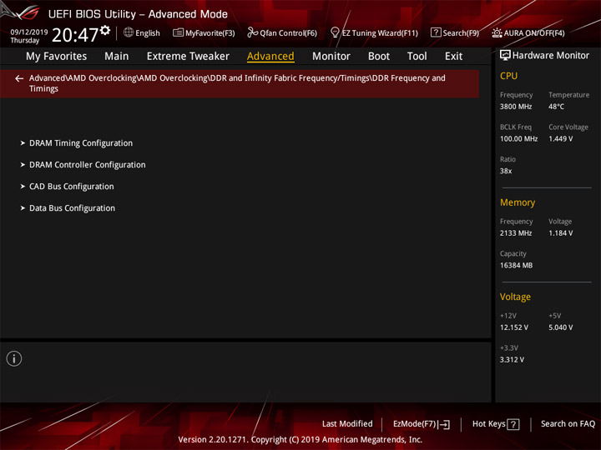Launch Qfan Control(F6) label
Image resolution: width=601 pixels, height=450 pixels.
(288, 32)
